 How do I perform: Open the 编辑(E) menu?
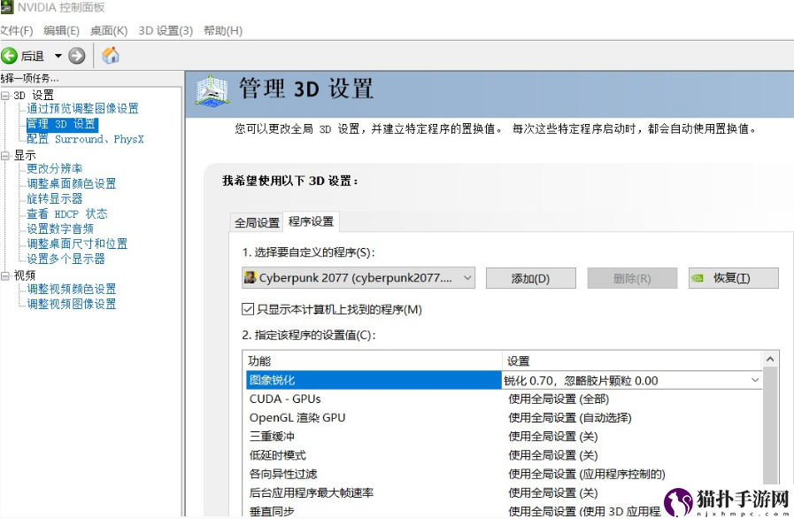[x=61, y=31]
